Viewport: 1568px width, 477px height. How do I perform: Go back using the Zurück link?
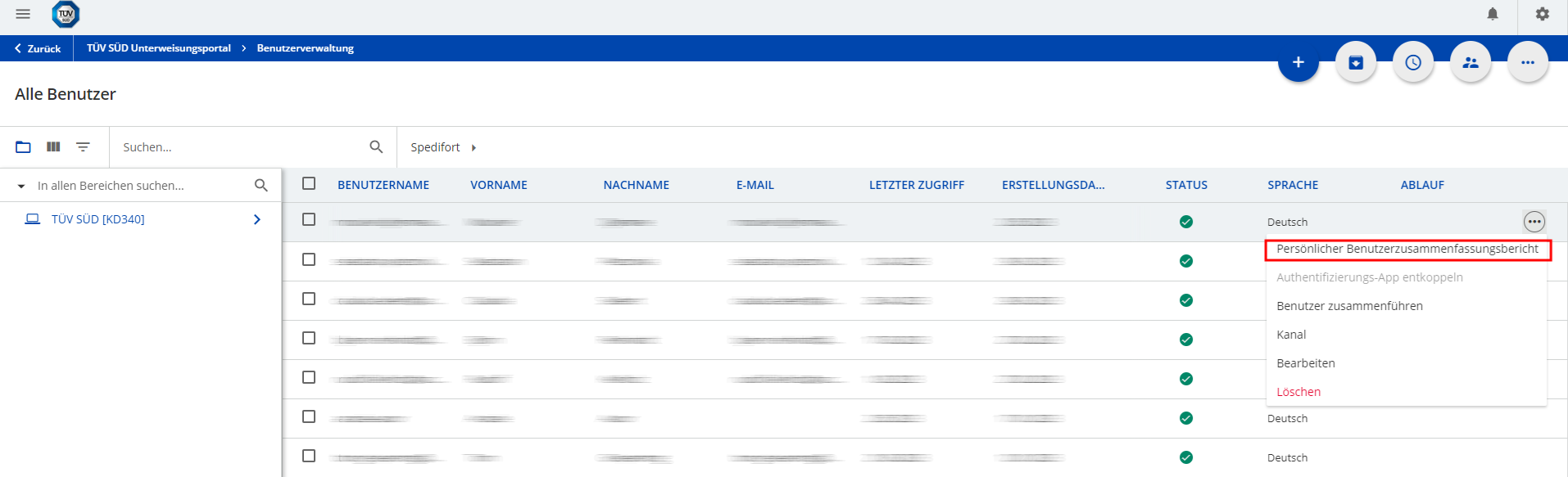coord(38,48)
